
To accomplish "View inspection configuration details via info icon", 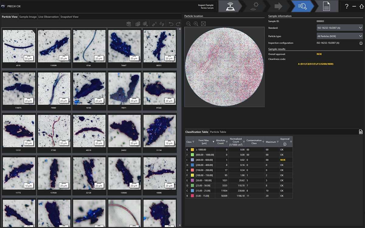I will click(x=361, y=43).
